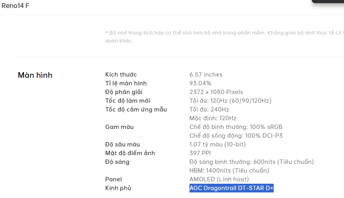
Task: Select the highlighted AGC Dragontrail DT-STAR D+ text
Action: (x=232, y=188)
